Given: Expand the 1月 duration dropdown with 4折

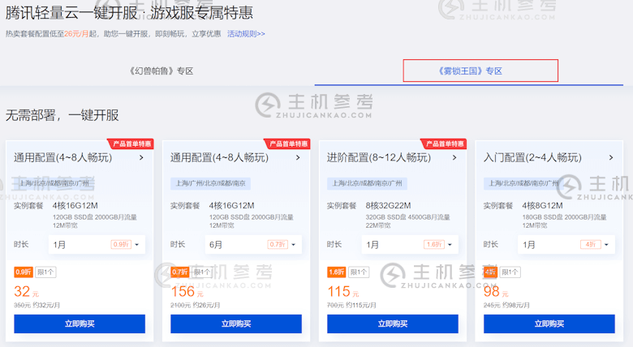Looking at the screenshot, I should pyautogui.click(x=566, y=245).
